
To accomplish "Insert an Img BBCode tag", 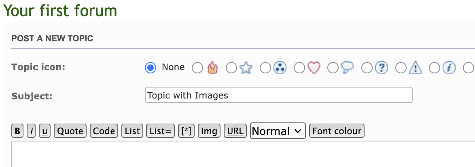I will pyautogui.click(x=209, y=131).
